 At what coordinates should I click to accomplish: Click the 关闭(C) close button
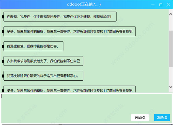[x=140, y=118]
